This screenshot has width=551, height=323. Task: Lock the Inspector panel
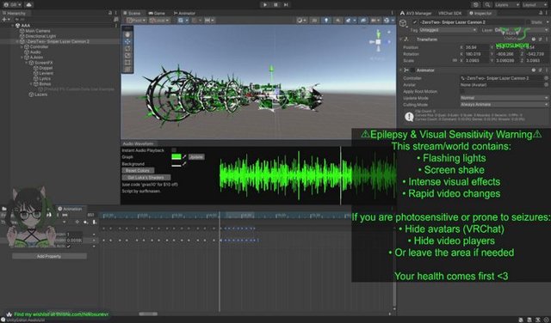(541, 13)
